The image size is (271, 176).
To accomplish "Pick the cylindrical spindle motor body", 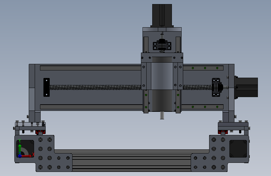I will 162,84.
